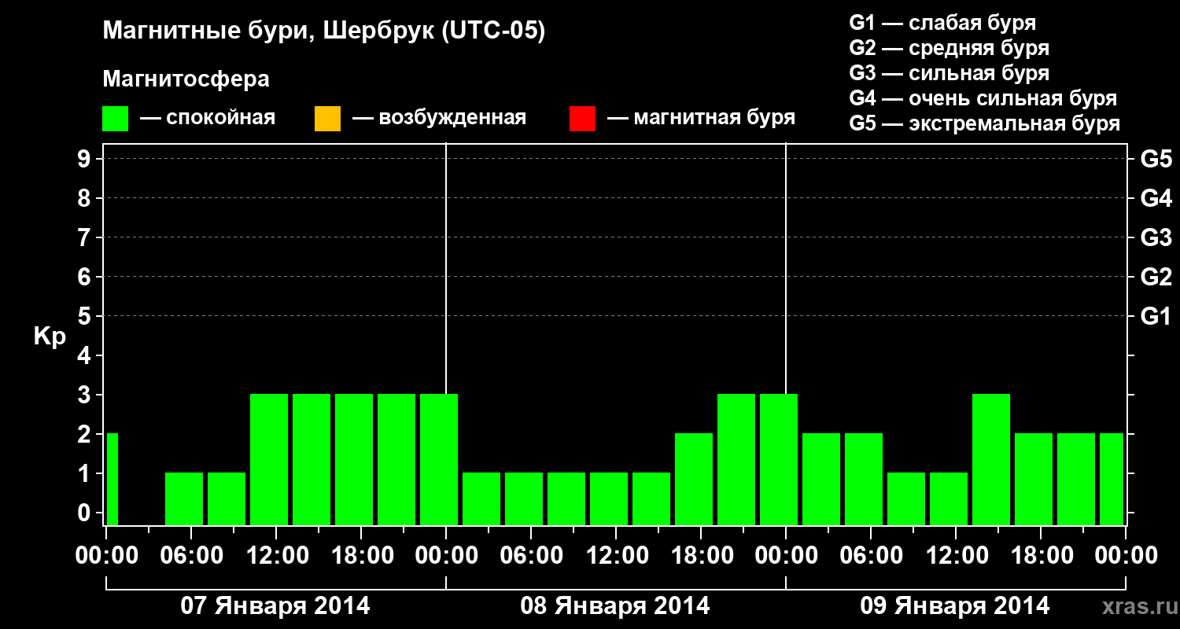Click the orange 'возбужденная' legend swatch
Screen dimensions: 1180x629
pyautogui.click(x=327, y=119)
